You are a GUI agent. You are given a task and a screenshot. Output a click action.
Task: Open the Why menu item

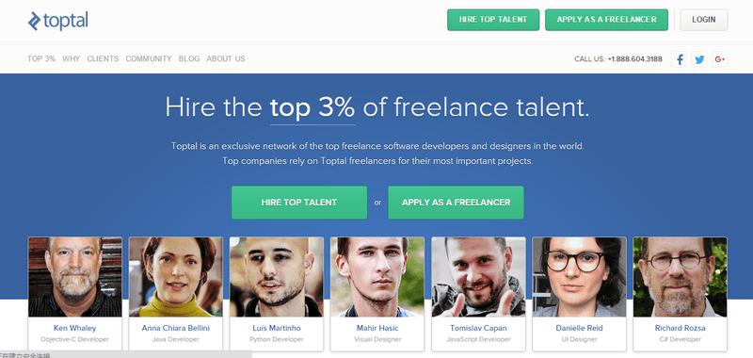click(72, 58)
